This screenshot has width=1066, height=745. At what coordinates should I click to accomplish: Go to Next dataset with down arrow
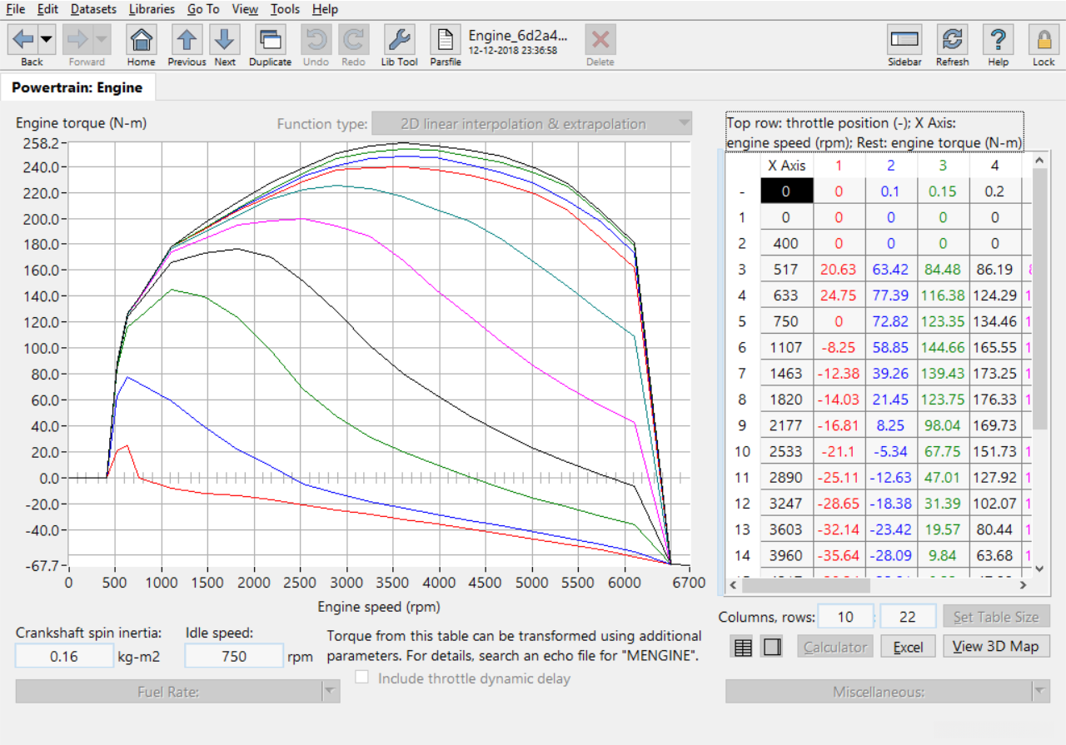pos(225,40)
